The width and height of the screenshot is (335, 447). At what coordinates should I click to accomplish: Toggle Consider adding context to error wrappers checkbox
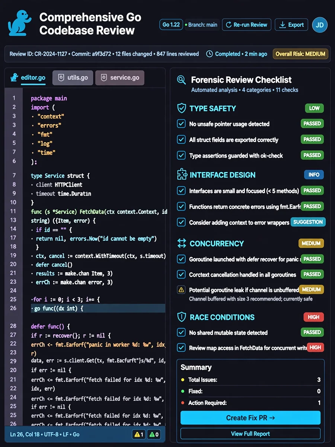181,222
